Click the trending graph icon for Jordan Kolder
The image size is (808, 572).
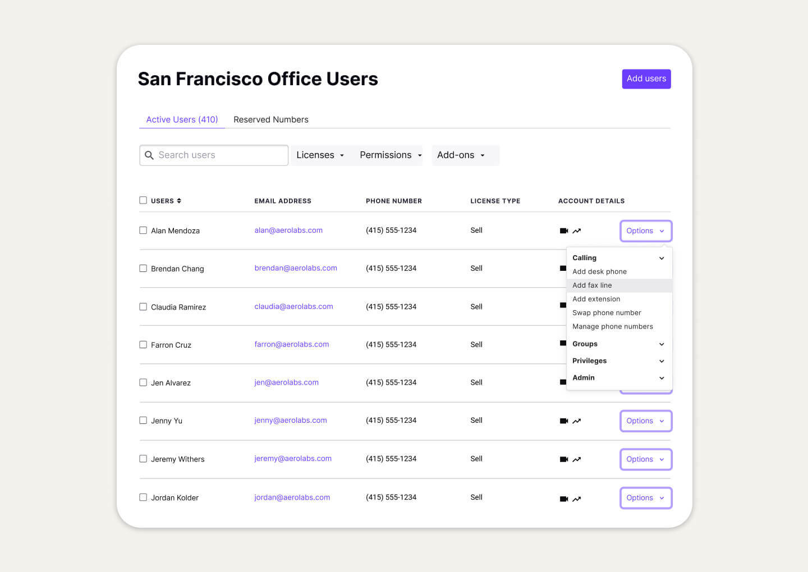coord(577,498)
